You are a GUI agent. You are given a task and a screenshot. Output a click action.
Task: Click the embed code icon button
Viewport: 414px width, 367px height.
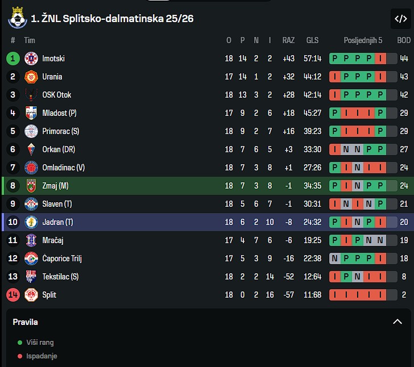[400, 18]
